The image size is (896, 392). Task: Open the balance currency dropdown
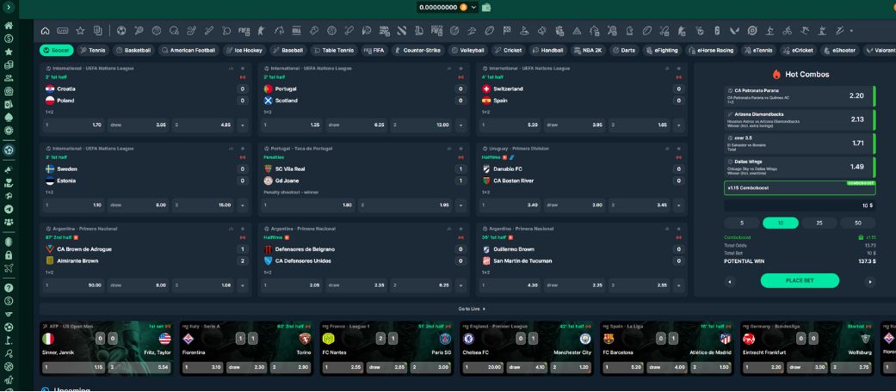click(474, 8)
